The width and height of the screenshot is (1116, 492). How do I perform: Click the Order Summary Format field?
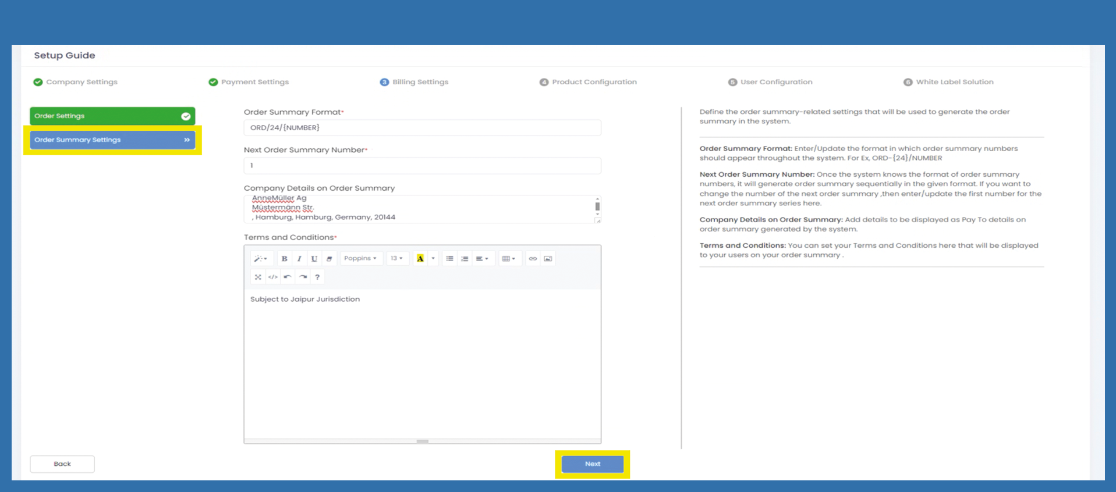pyautogui.click(x=422, y=128)
